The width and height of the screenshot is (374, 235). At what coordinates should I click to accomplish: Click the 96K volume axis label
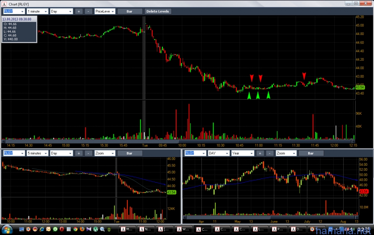[359, 114]
